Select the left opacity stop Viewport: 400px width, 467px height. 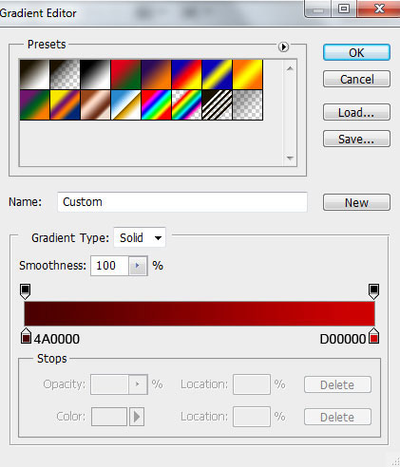pos(26,291)
